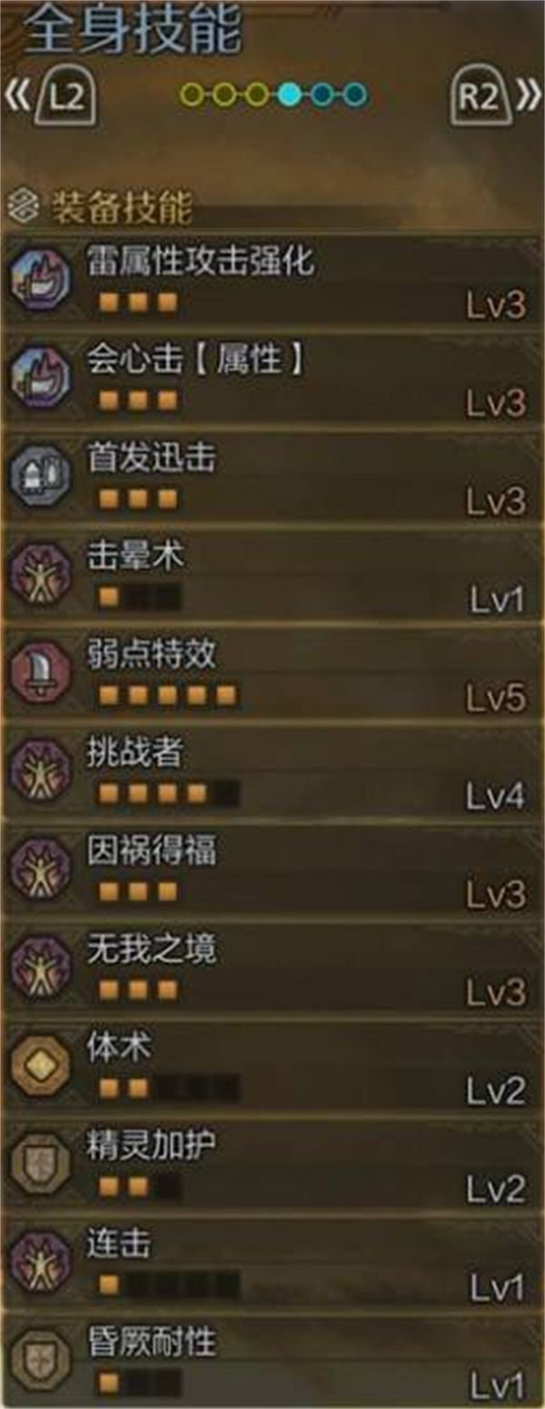Go to previous page with L2
The height and width of the screenshot is (1409, 545).
[x=64, y=96]
